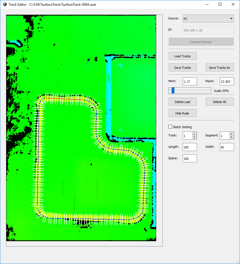Click the MinH value field
The height and width of the screenshot is (264, 240).
click(190, 81)
